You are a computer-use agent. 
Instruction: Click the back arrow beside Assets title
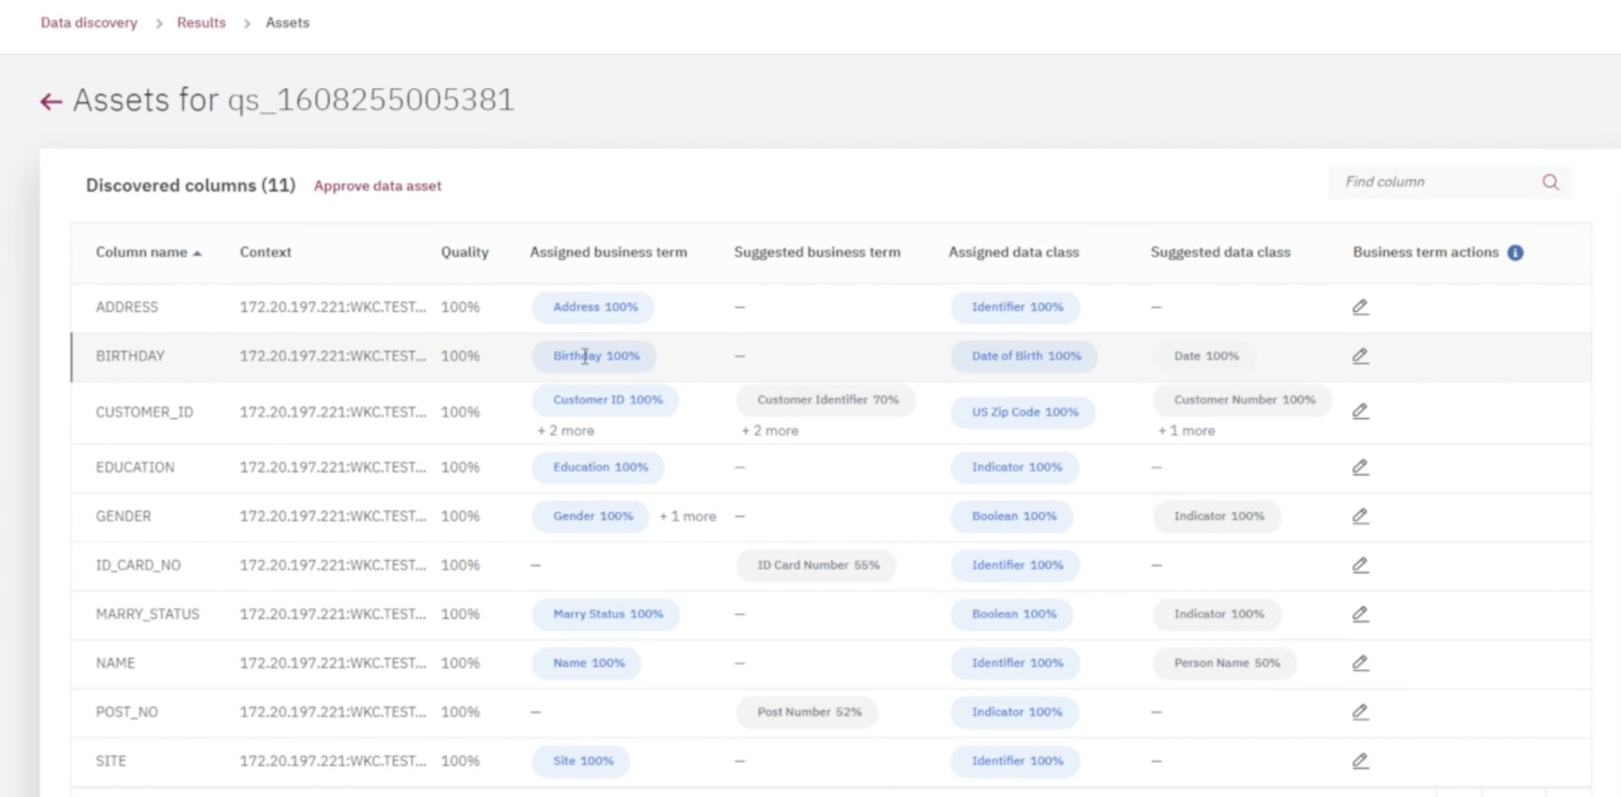[51, 102]
